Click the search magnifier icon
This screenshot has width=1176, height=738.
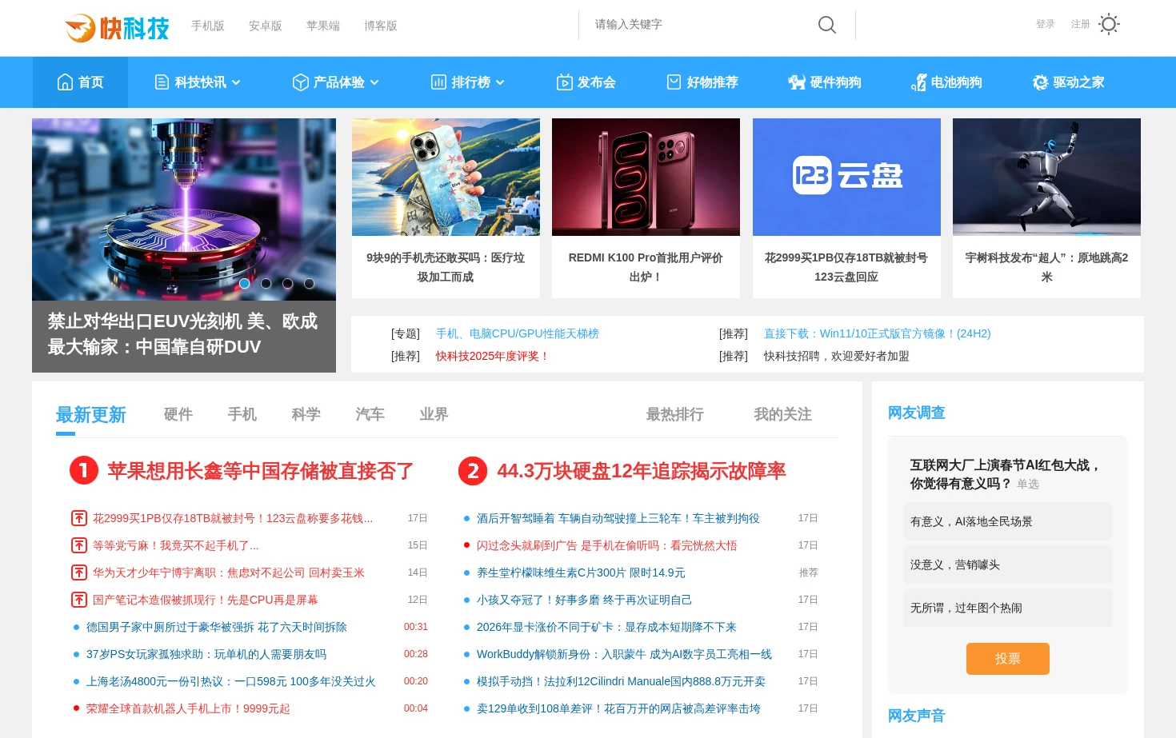(x=827, y=25)
